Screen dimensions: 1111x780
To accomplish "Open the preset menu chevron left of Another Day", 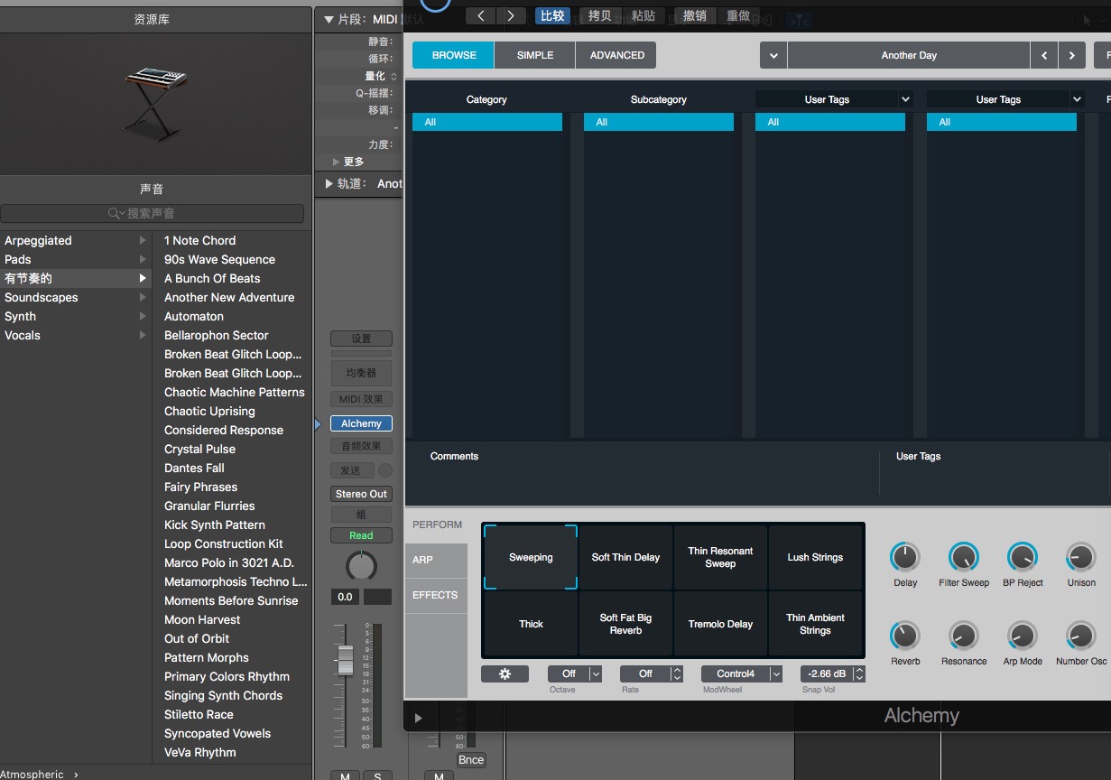I will [x=773, y=55].
